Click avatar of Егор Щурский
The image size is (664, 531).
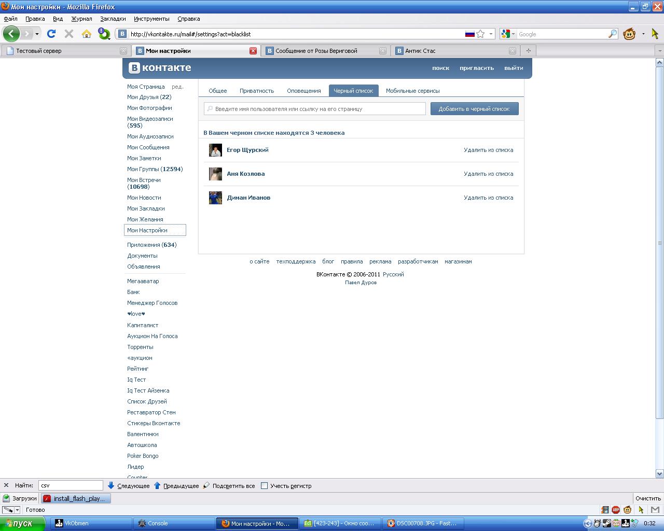[215, 150]
